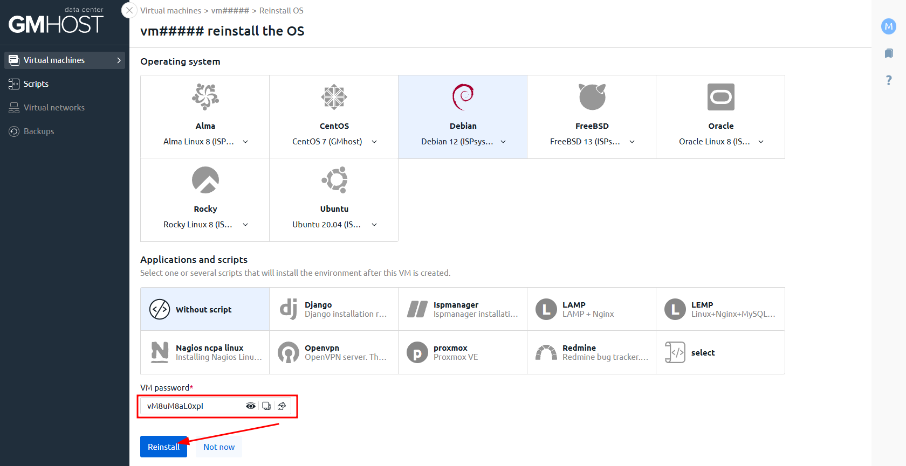Image resolution: width=906 pixels, height=466 pixels.
Task: Enable the Django installation script
Action: coord(334,309)
